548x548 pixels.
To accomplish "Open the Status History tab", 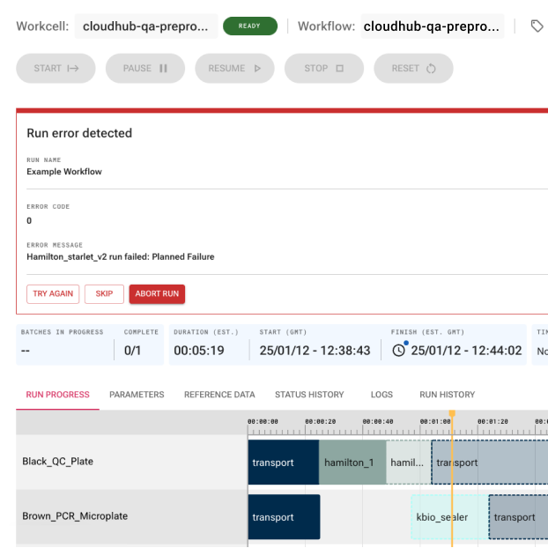I will point(309,395).
